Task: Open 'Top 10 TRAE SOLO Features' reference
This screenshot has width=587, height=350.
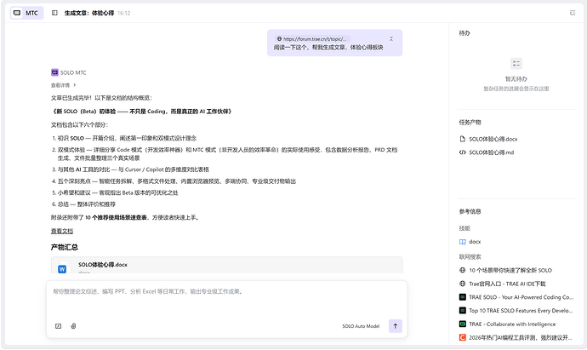Action: [x=521, y=311]
